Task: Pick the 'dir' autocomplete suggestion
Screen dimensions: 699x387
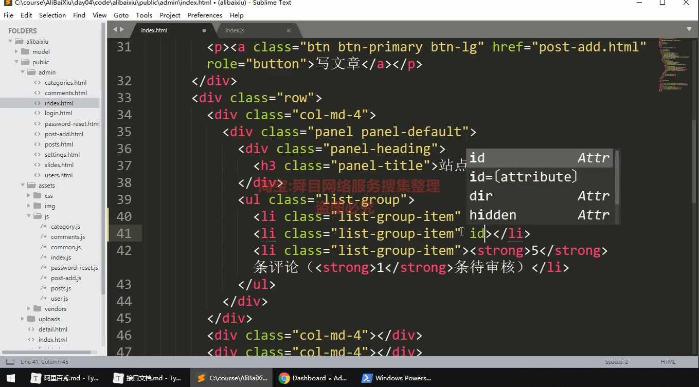Action: [540, 196]
